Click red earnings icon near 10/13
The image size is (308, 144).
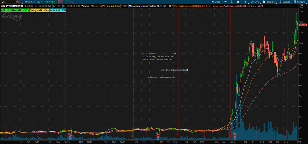pyautogui.click(x=70, y=136)
